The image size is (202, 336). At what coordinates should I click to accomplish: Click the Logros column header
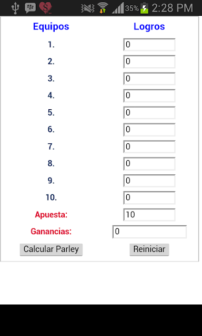pyautogui.click(x=149, y=27)
